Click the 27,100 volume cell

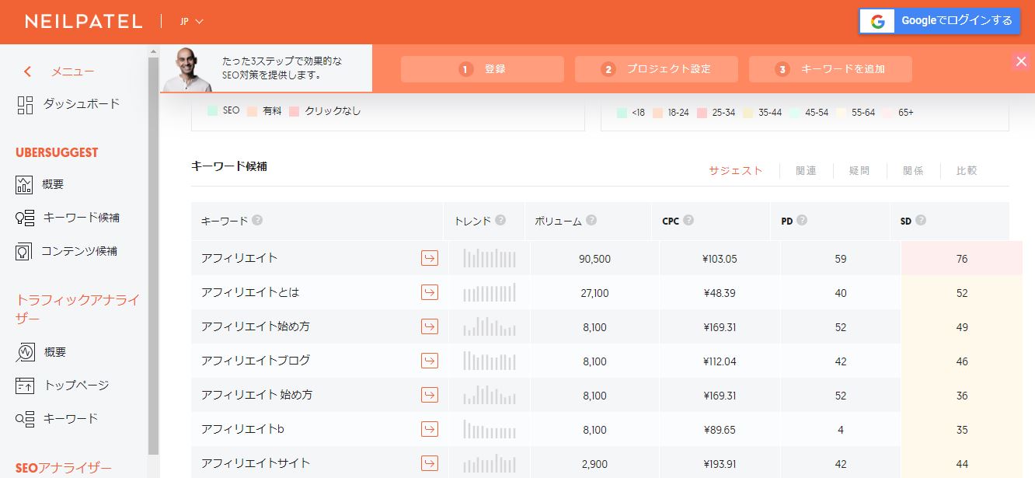click(594, 293)
